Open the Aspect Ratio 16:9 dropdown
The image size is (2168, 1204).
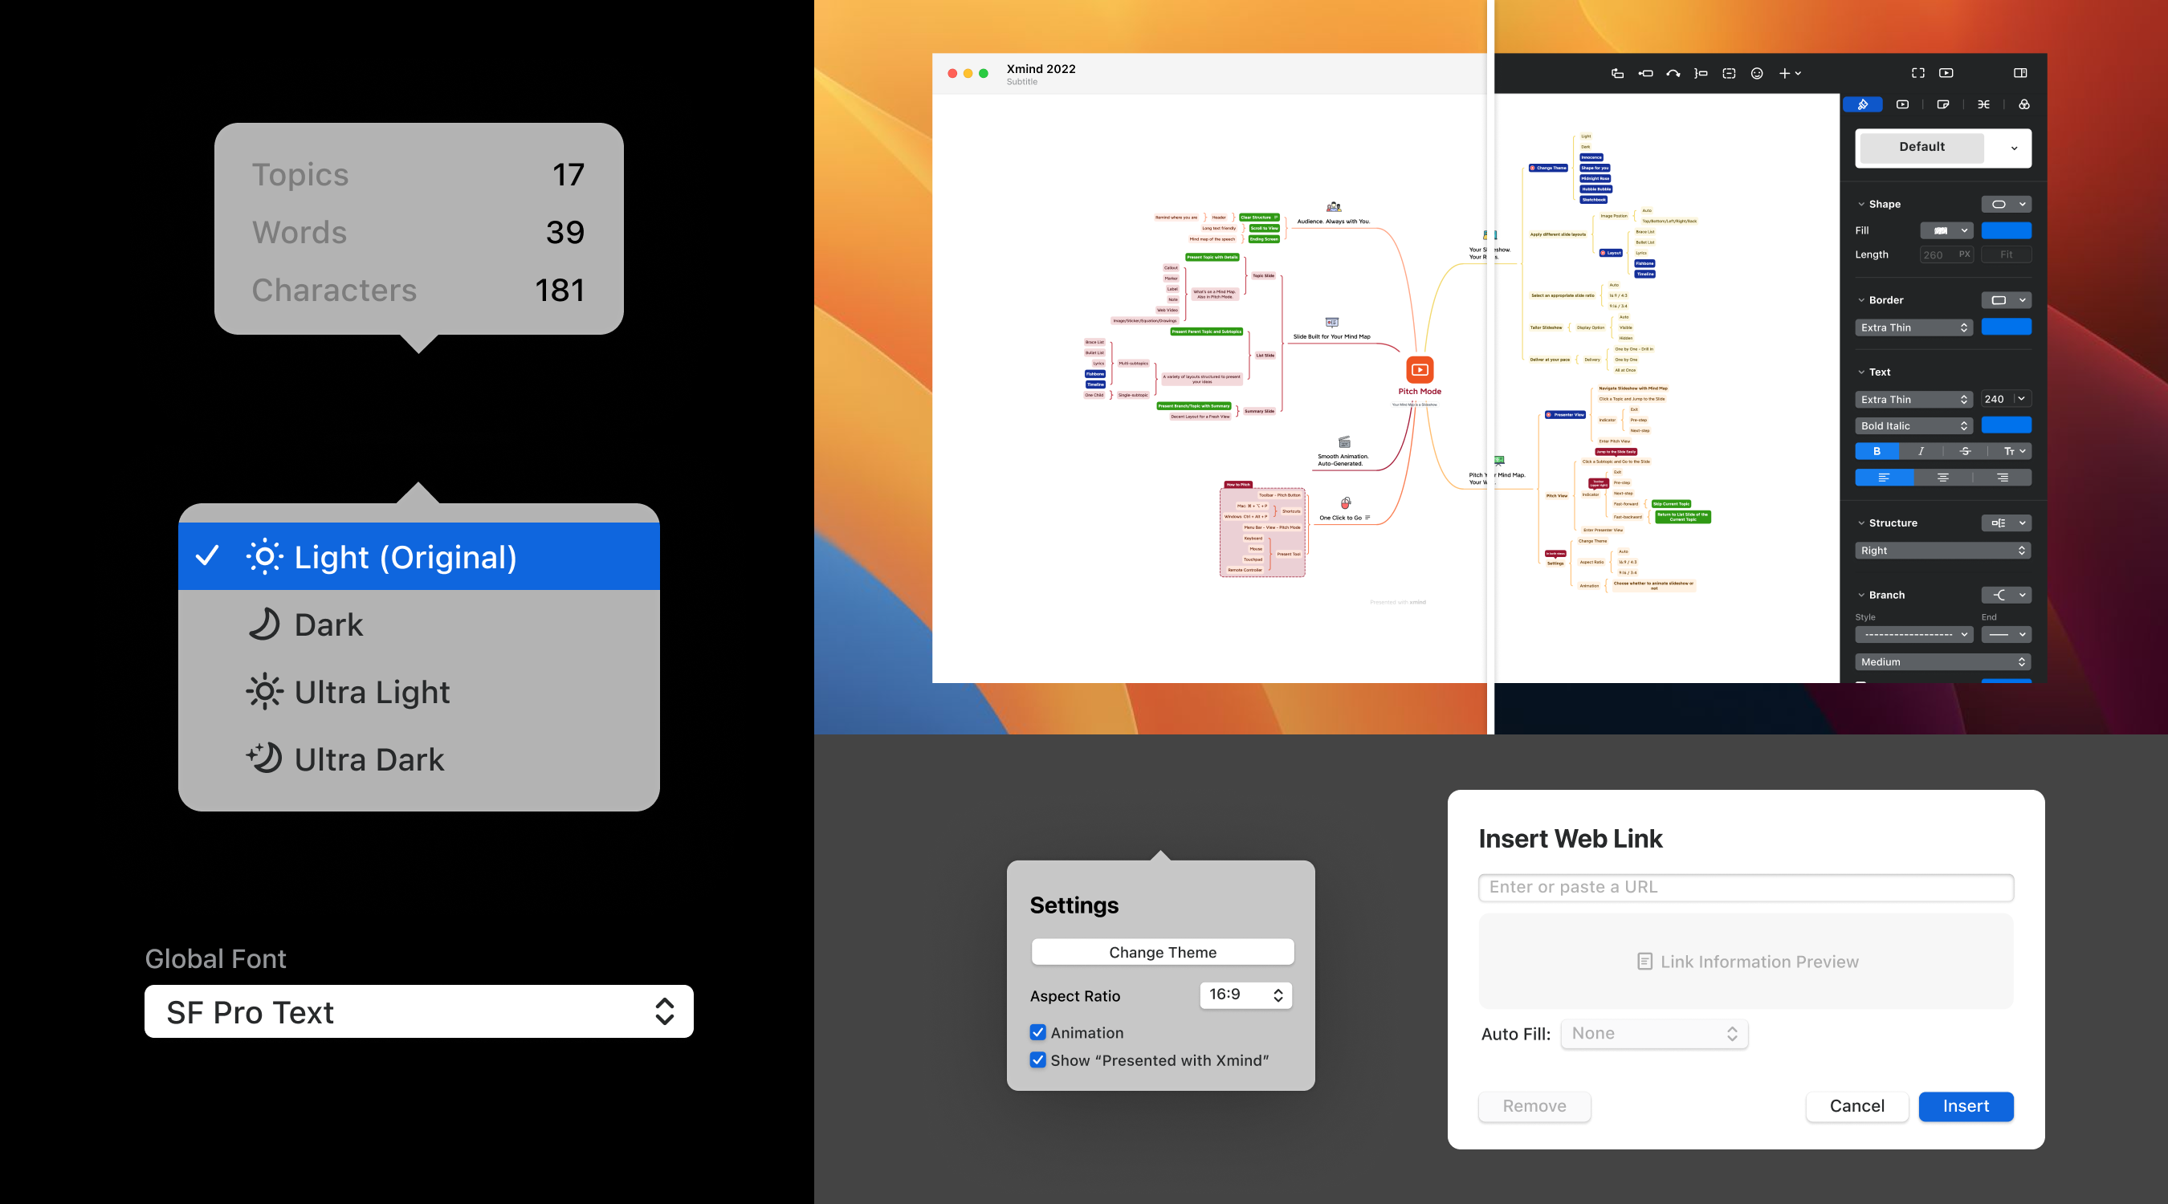point(1245,995)
